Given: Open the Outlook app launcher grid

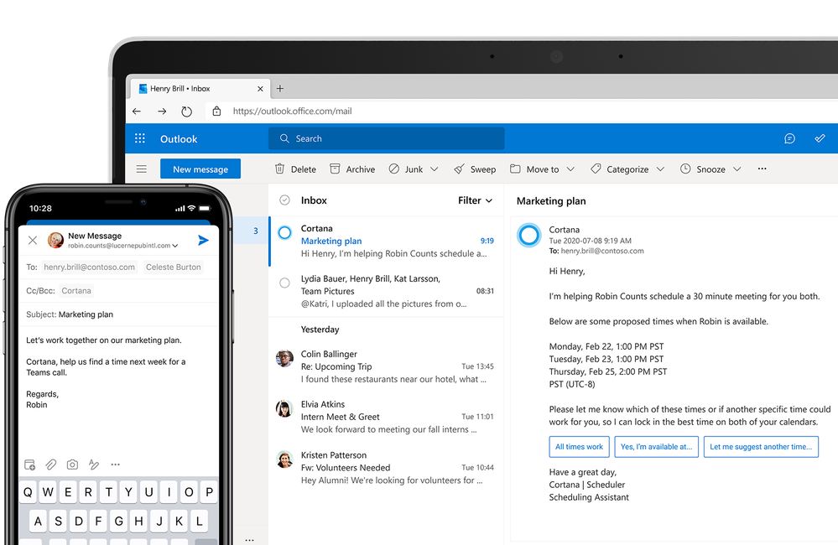Looking at the screenshot, I should pyautogui.click(x=140, y=138).
